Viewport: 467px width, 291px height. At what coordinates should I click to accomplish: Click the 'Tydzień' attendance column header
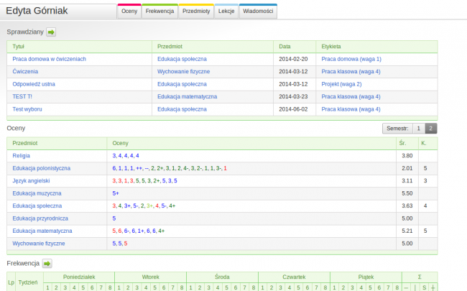(x=28, y=282)
